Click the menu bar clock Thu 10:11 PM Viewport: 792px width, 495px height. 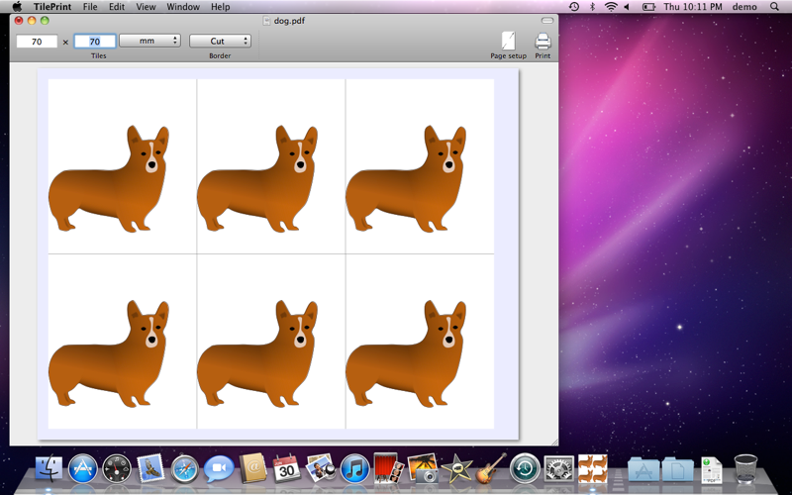[x=693, y=7]
